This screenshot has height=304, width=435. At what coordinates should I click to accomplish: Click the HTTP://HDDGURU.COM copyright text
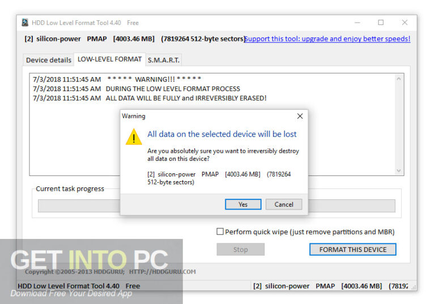tap(163, 272)
